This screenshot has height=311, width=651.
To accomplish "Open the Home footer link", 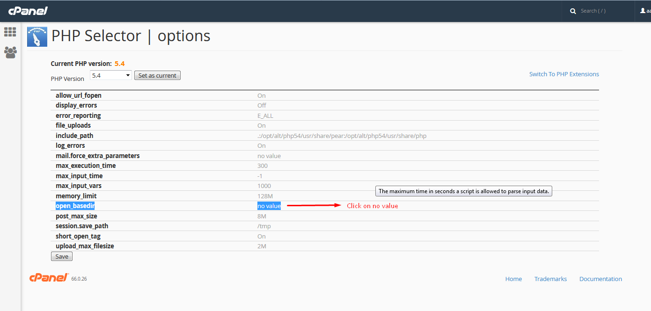I will pyautogui.click(x=513, y=279).
